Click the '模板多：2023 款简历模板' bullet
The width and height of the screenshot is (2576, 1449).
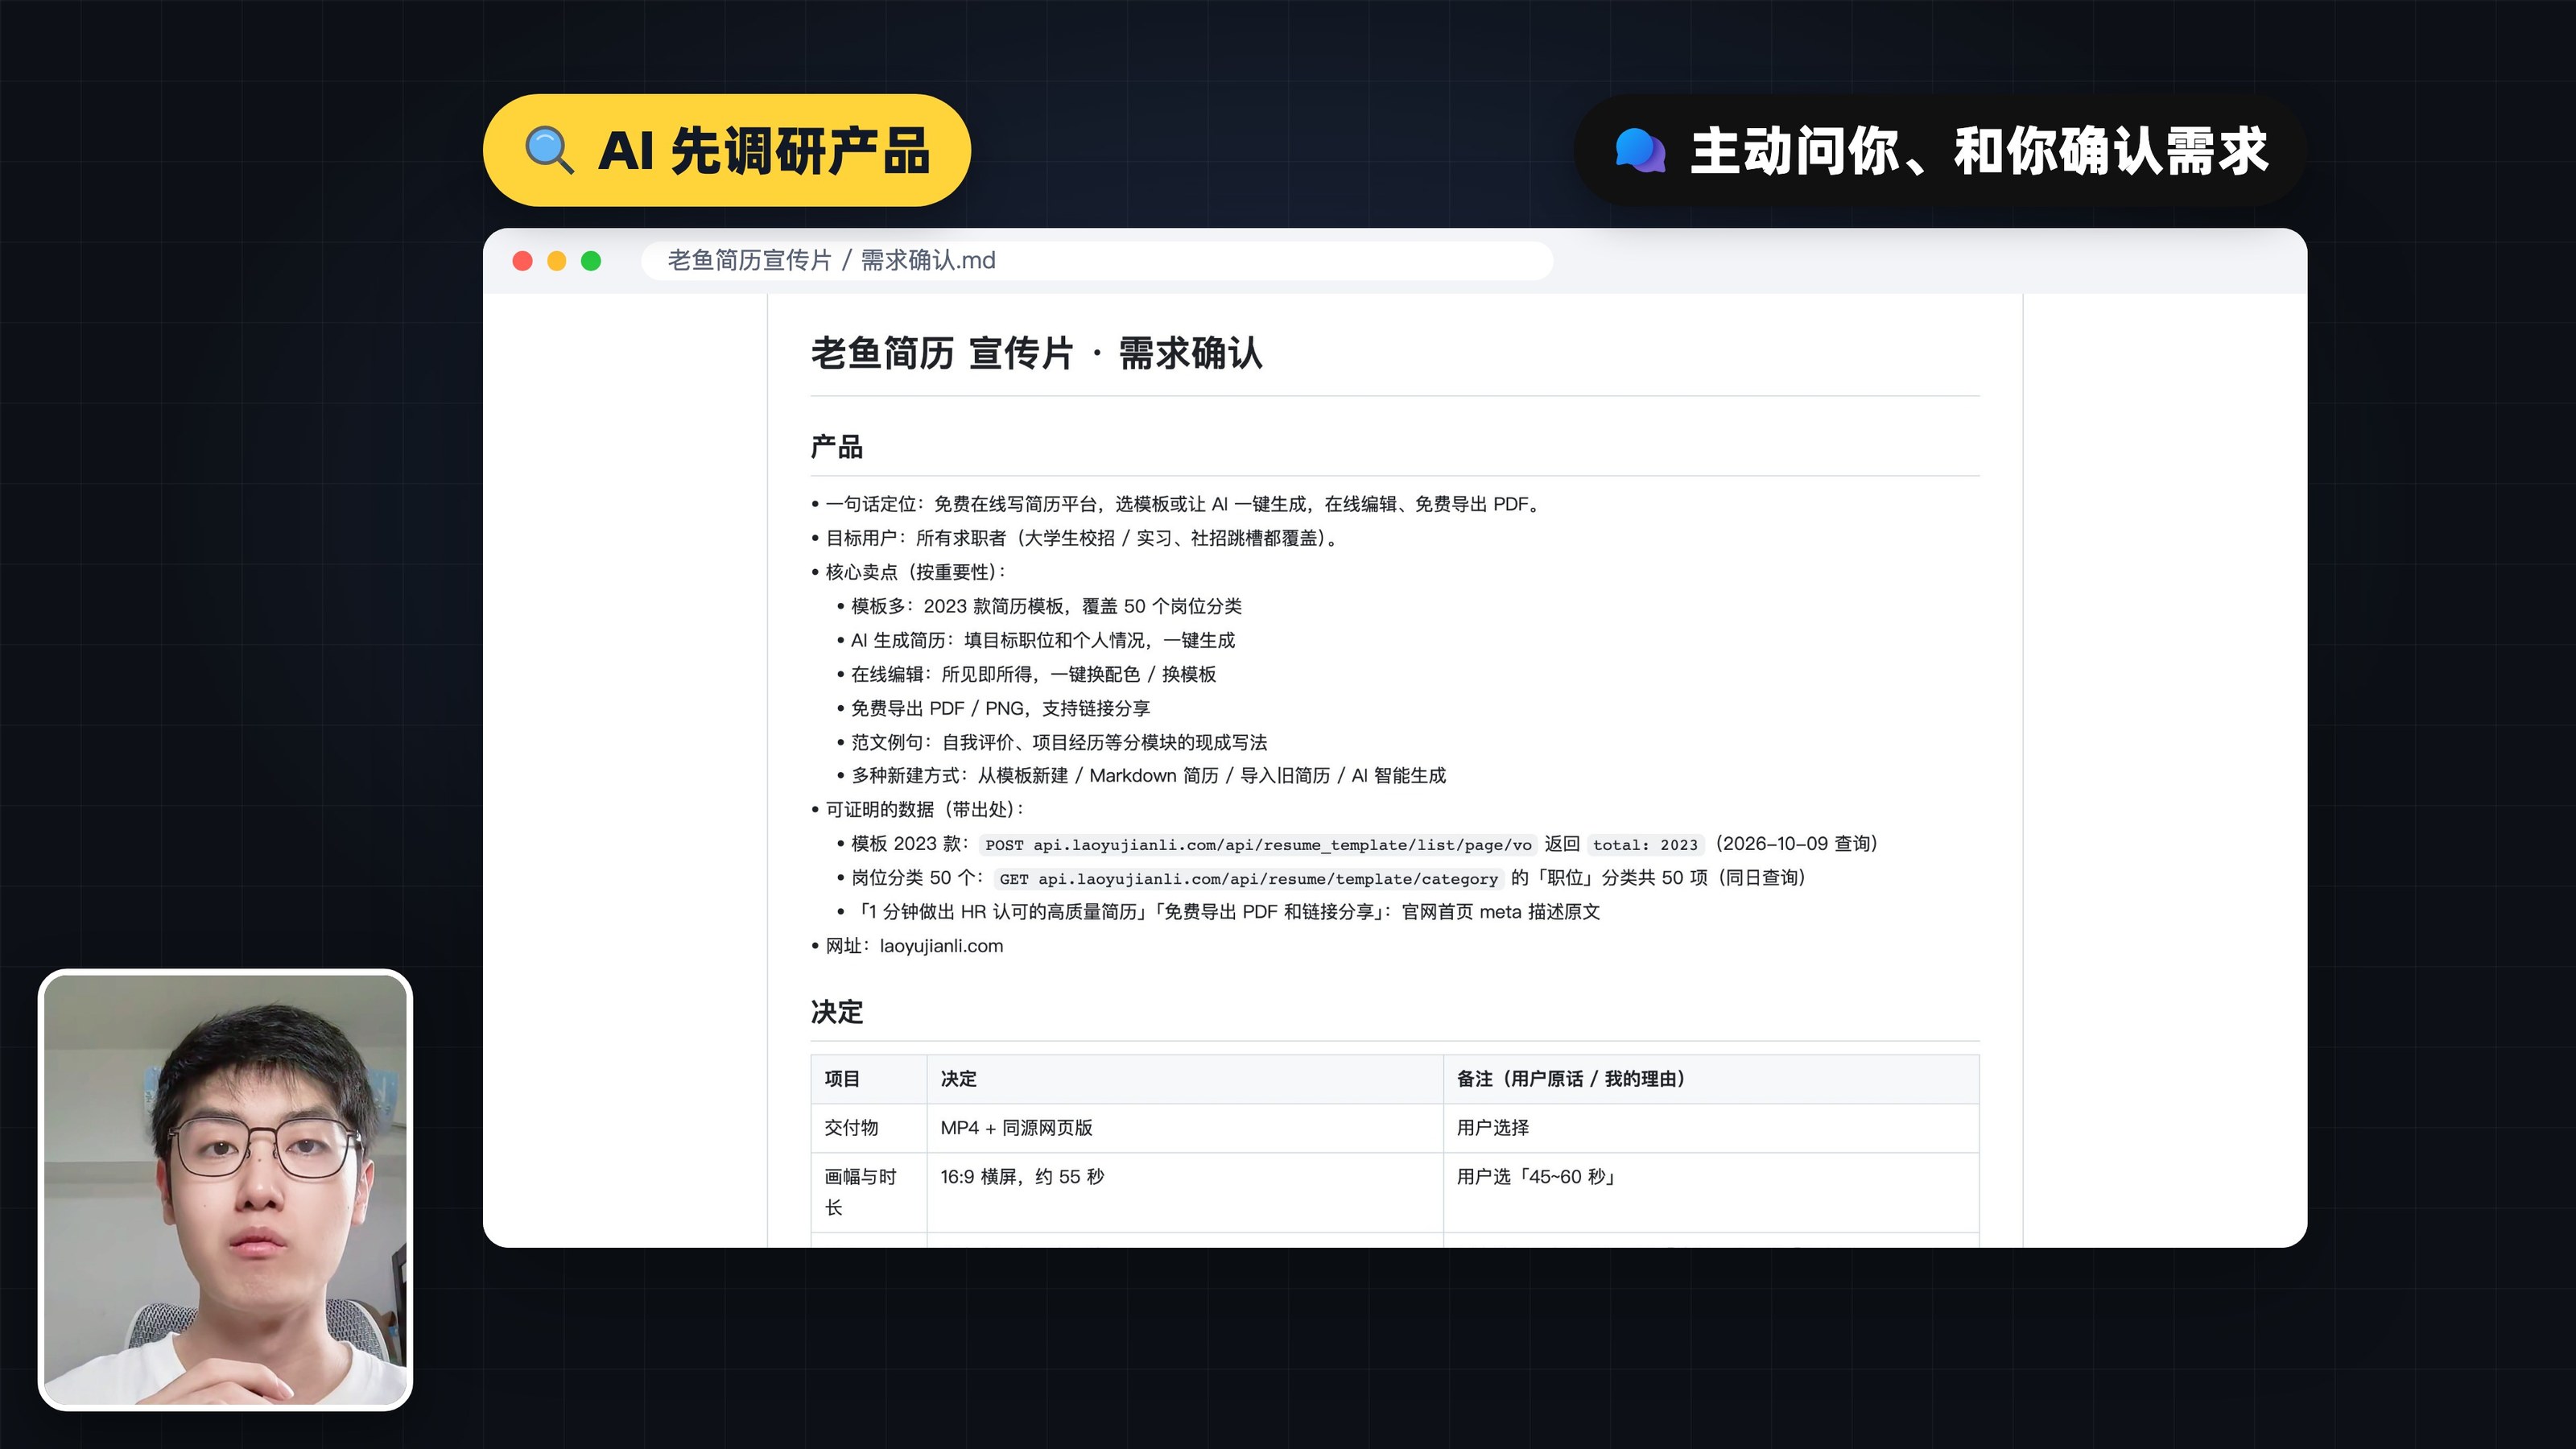coord(1039,606)
